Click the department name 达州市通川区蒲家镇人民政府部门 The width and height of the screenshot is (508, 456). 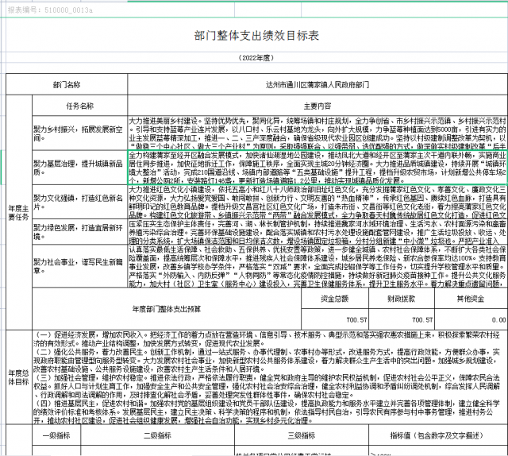click(x=317, y=85)
